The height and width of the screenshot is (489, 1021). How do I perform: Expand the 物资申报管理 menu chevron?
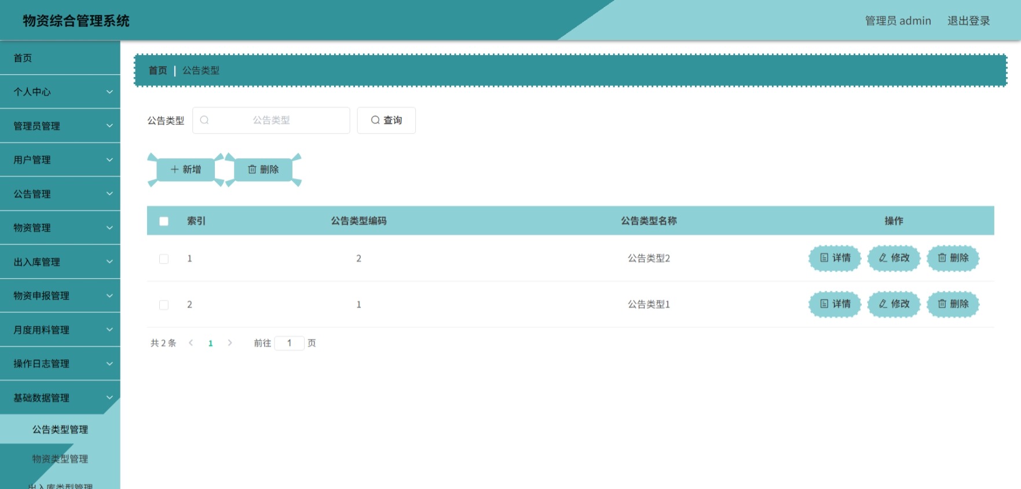click(109, 295)
